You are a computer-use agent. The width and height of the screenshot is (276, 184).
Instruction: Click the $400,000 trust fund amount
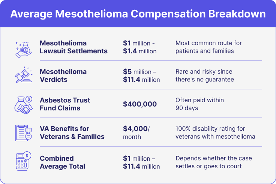[140, 104]
